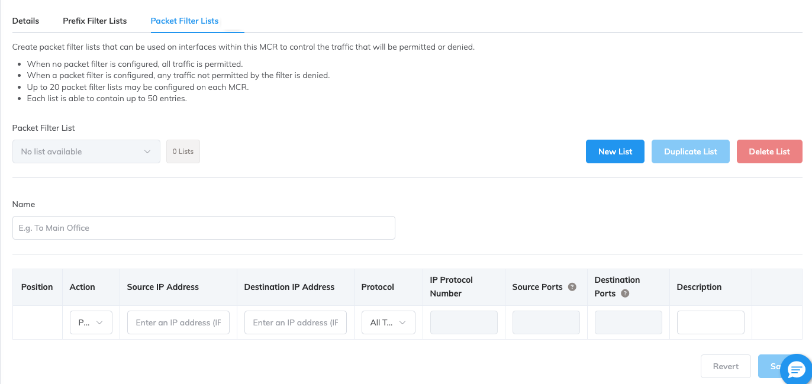812x384 pixels.
Task: Select the Packet Filter Lists tab
Action: click(x=185, y=21)
